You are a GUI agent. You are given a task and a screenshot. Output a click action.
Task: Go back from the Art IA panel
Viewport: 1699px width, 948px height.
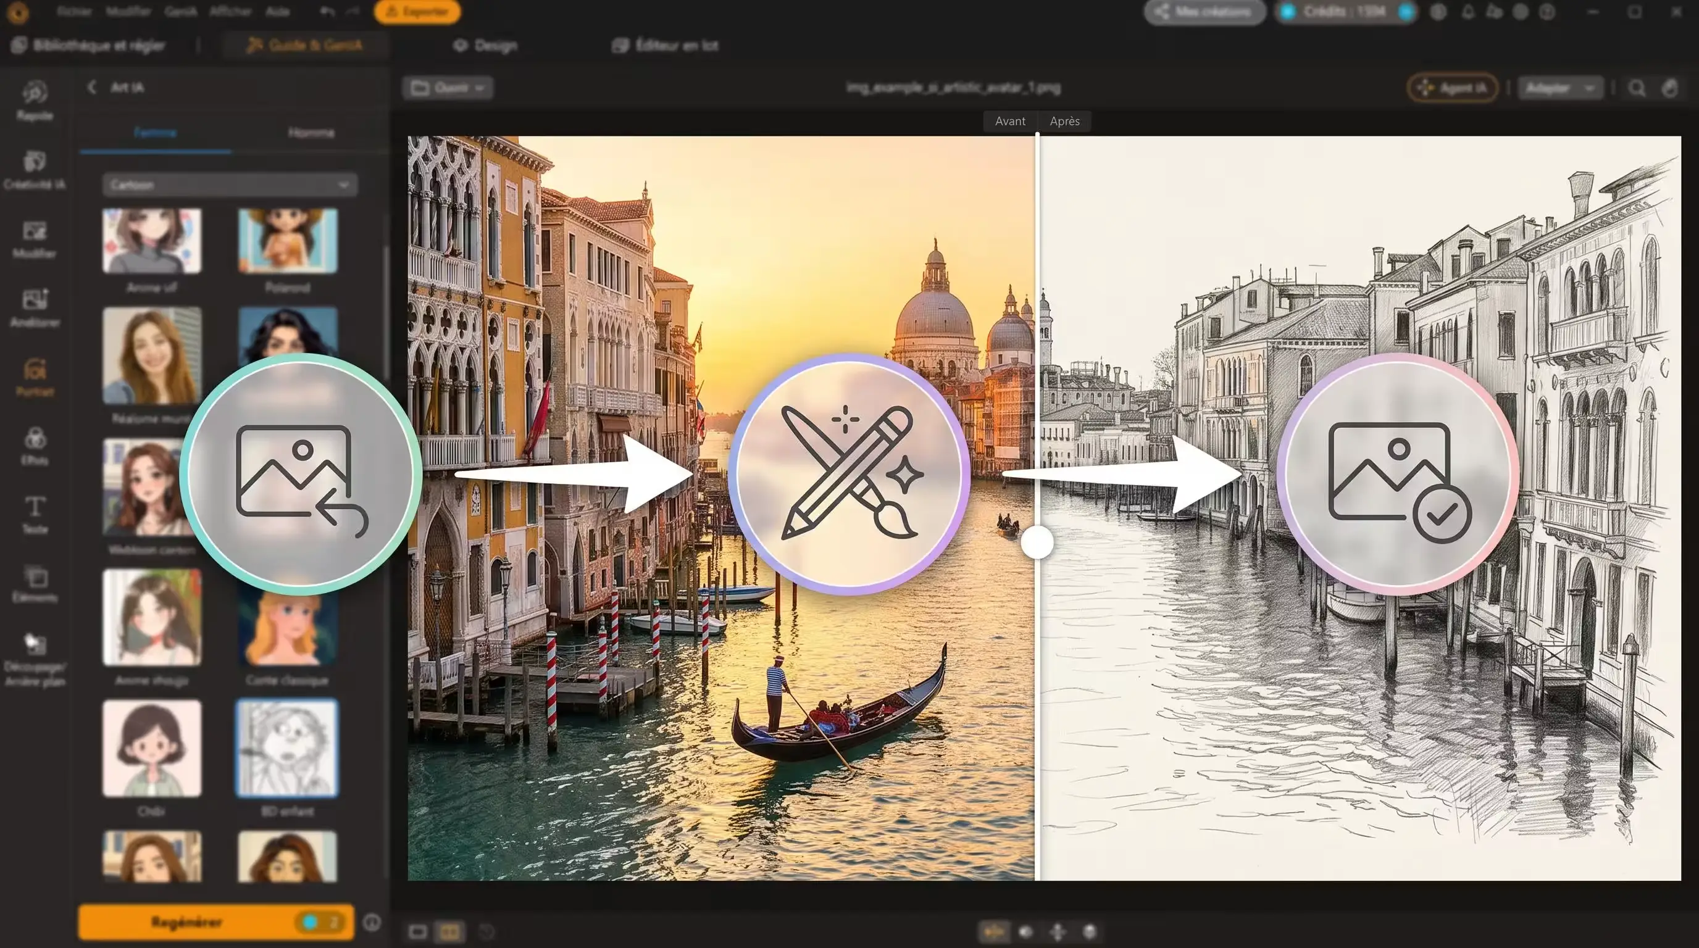(93, 87)
